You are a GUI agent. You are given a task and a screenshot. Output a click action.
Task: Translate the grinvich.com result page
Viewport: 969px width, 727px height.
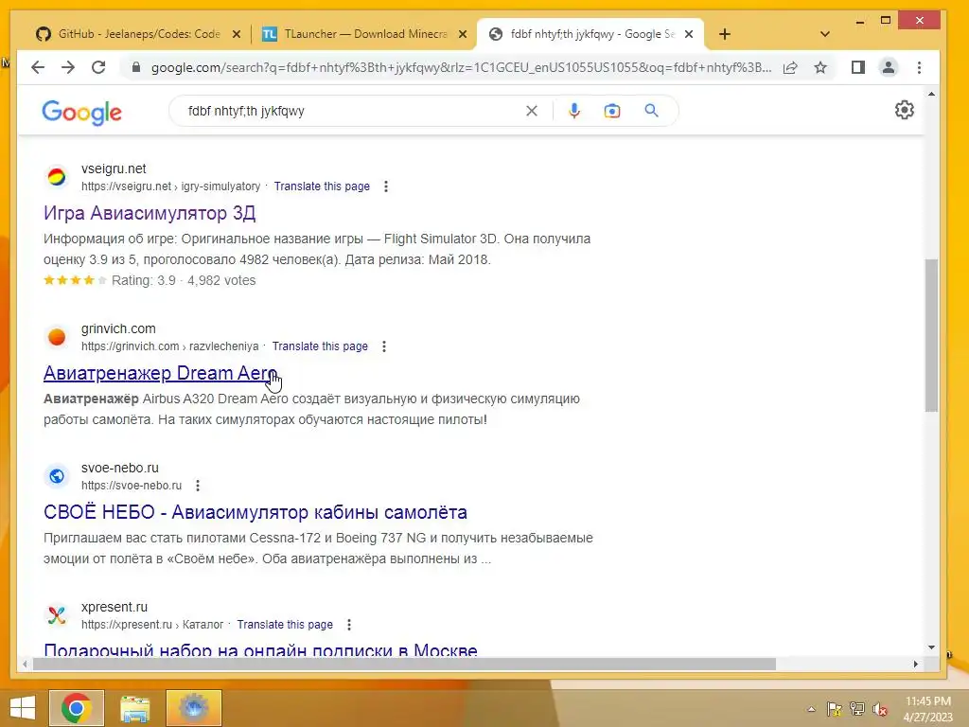tap(320, 346)
